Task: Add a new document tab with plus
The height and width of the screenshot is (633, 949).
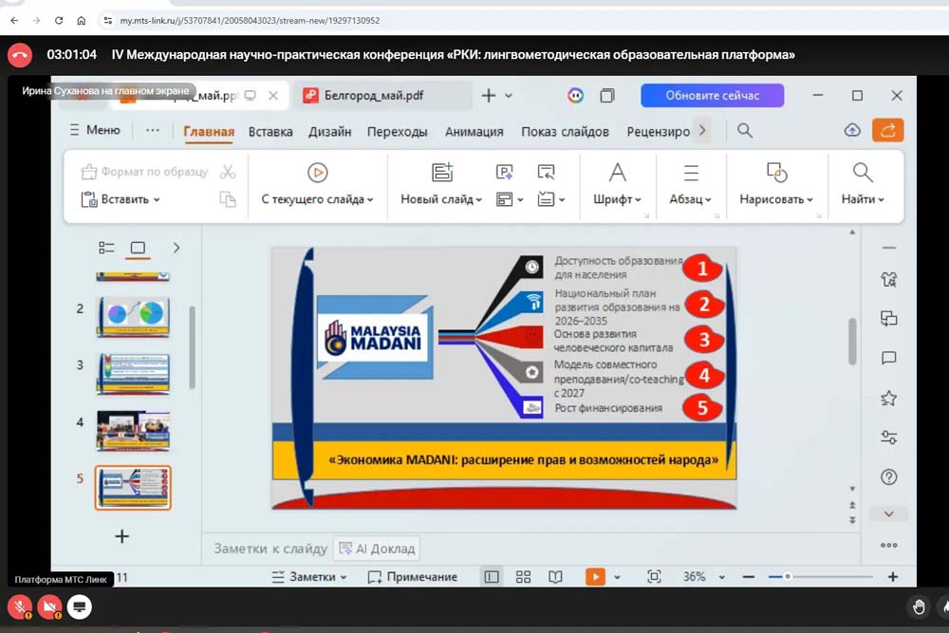Action: click(x=489, y=96)
